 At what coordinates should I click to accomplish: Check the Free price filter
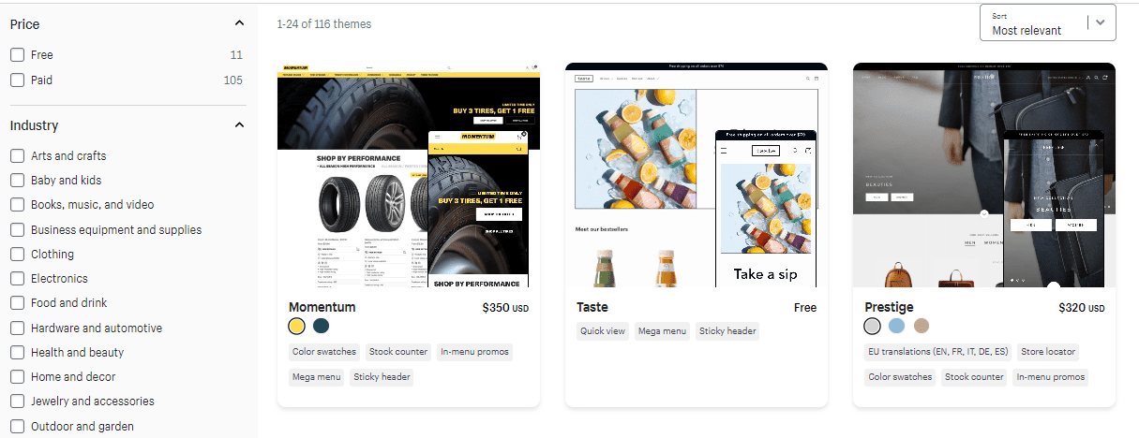(x=17, y=55)
